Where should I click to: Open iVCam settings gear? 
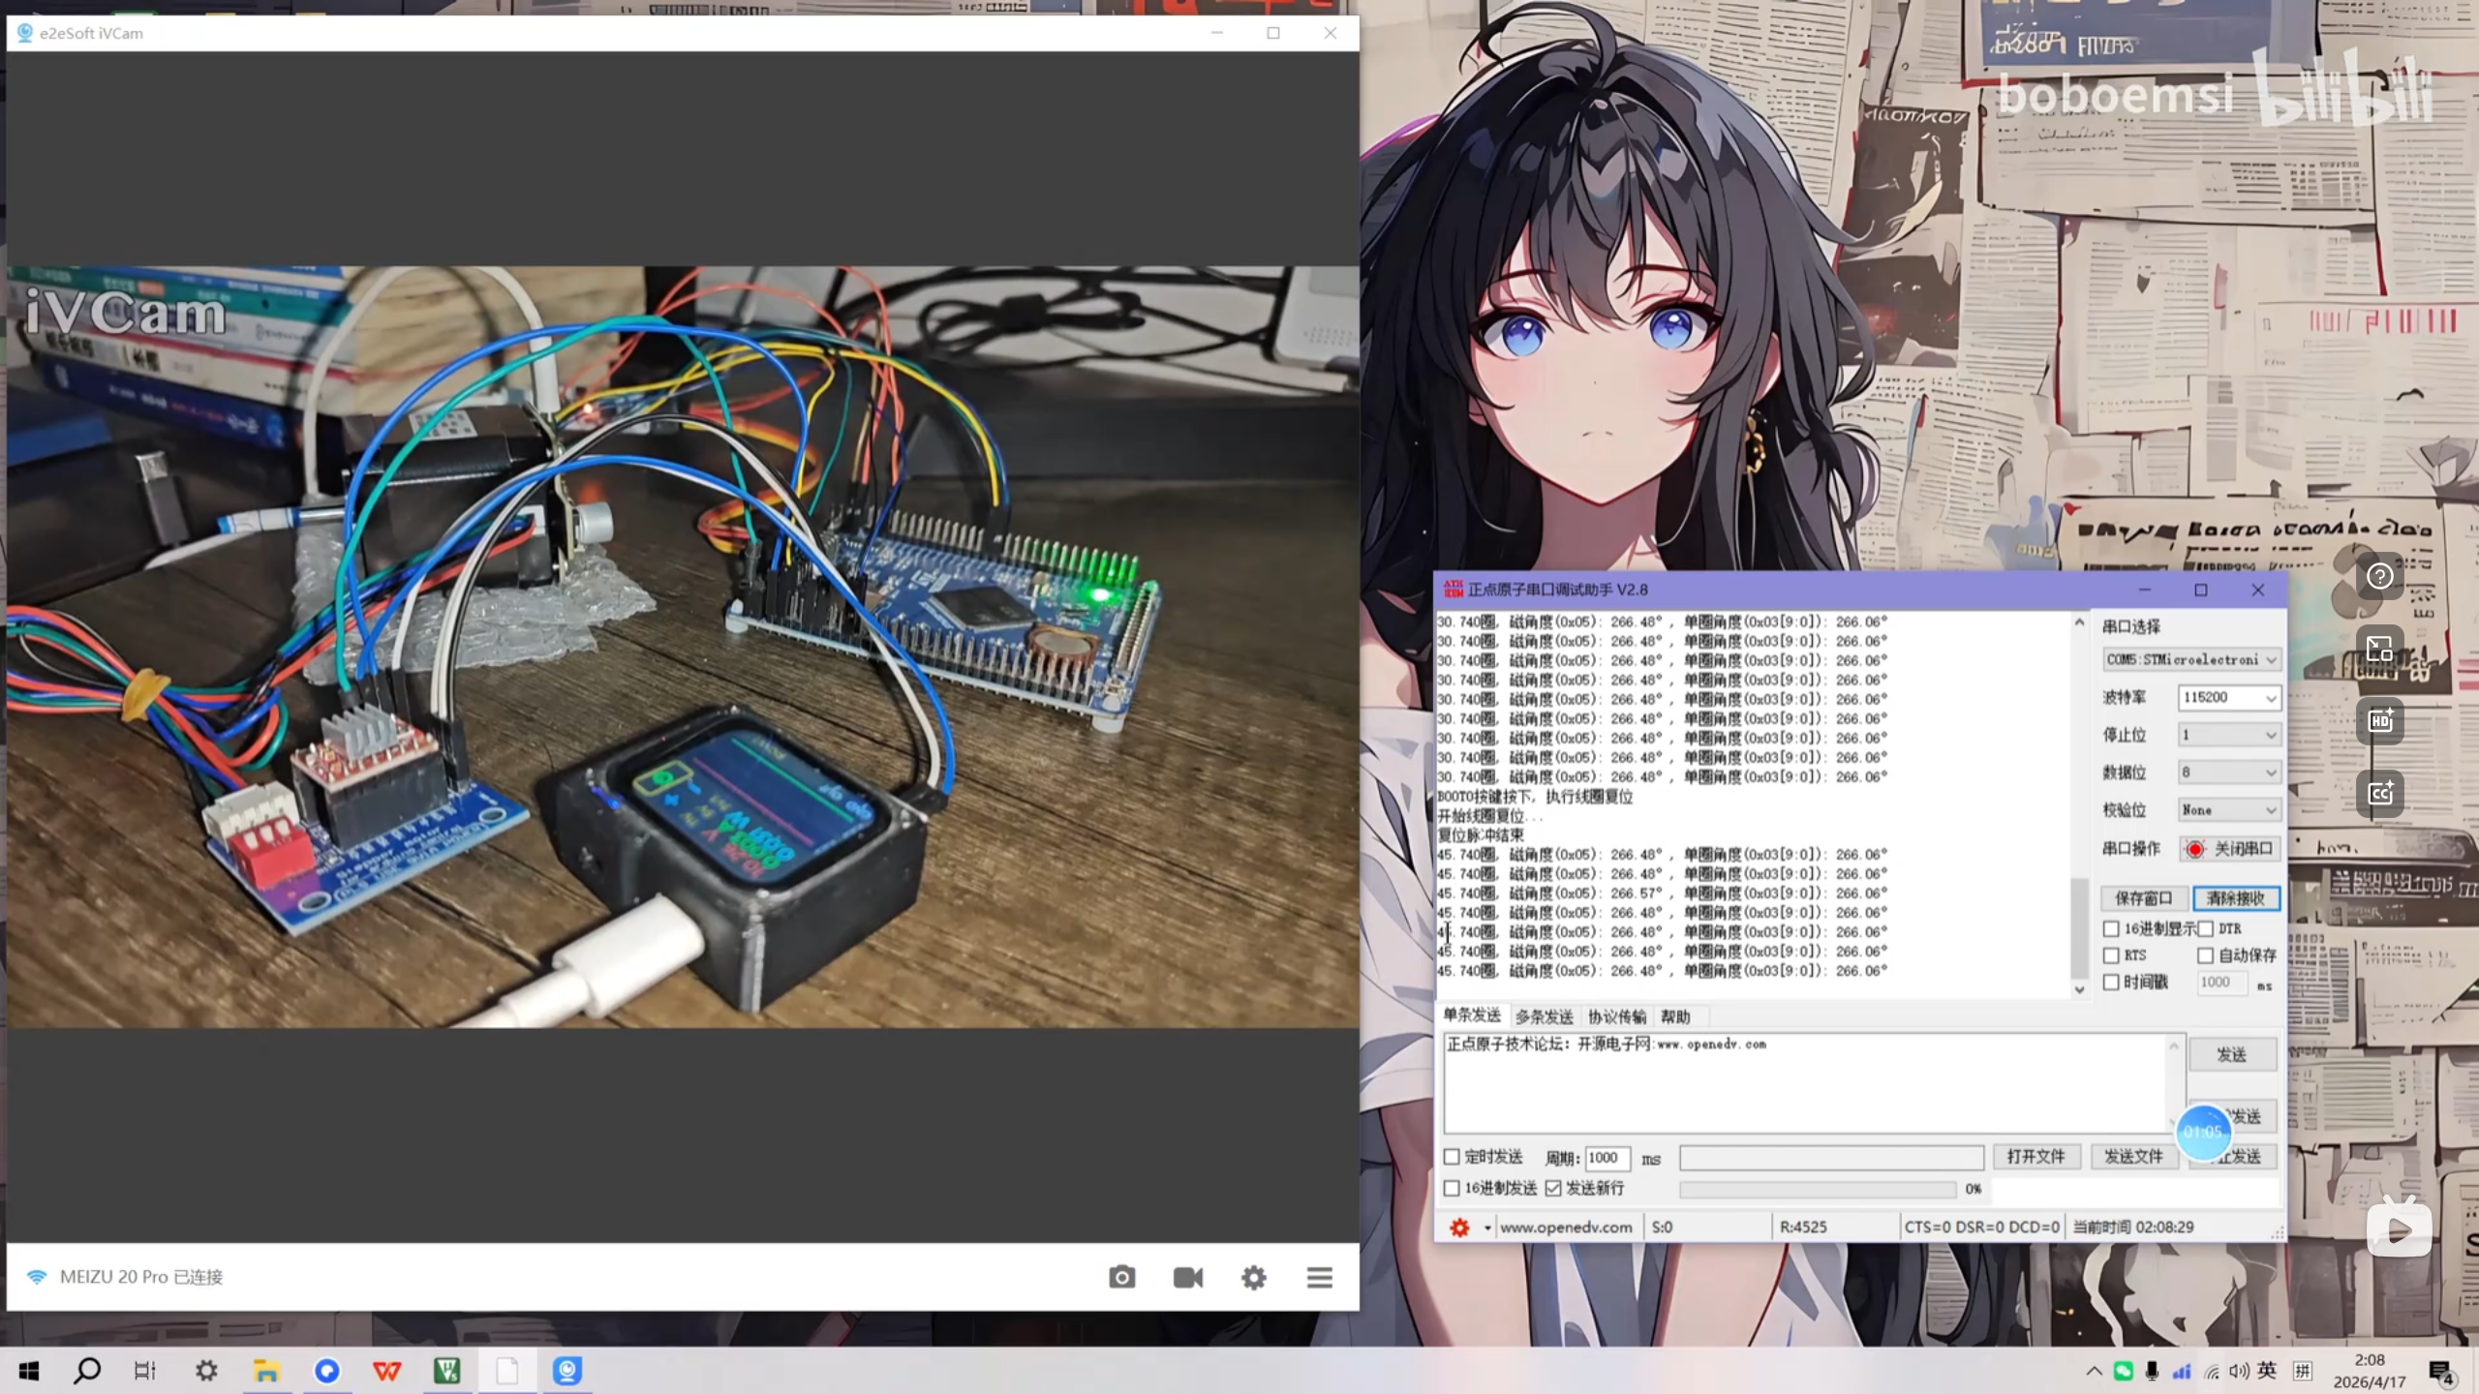(x=1254, y=1277)
